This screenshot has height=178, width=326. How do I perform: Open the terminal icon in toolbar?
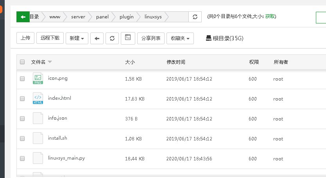[127, 38]
